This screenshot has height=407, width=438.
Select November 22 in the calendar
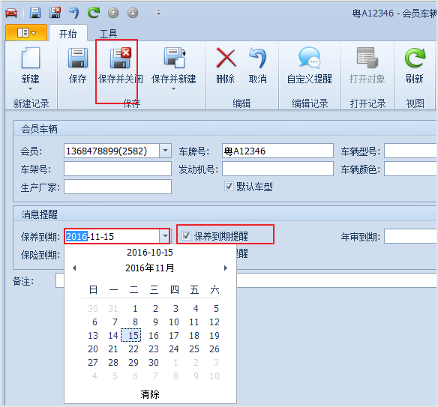click(133, 349)
